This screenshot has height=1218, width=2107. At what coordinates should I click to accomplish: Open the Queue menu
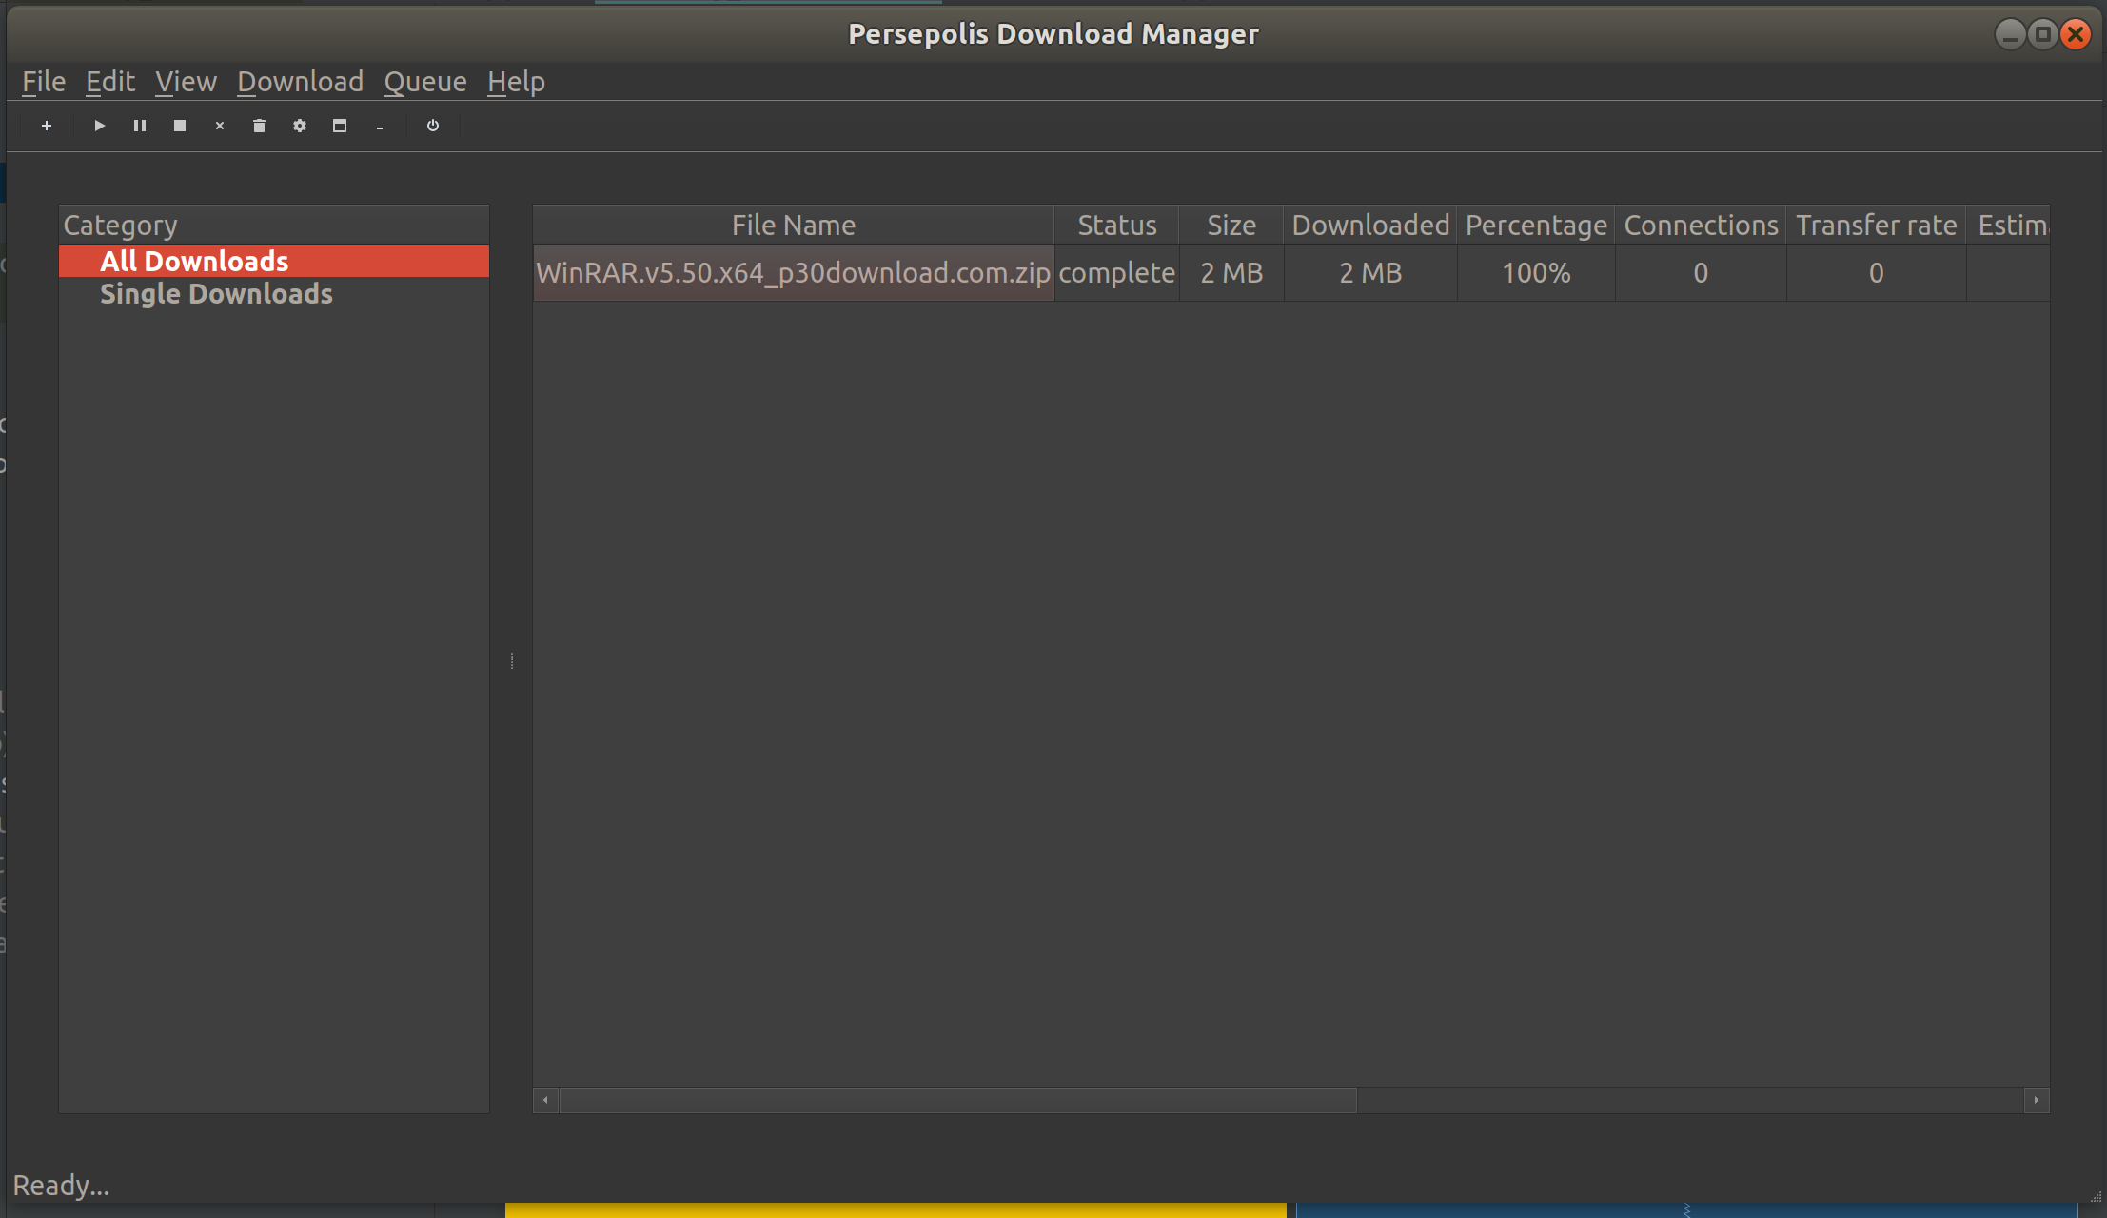pyautogui.click(x=425, y=82)
